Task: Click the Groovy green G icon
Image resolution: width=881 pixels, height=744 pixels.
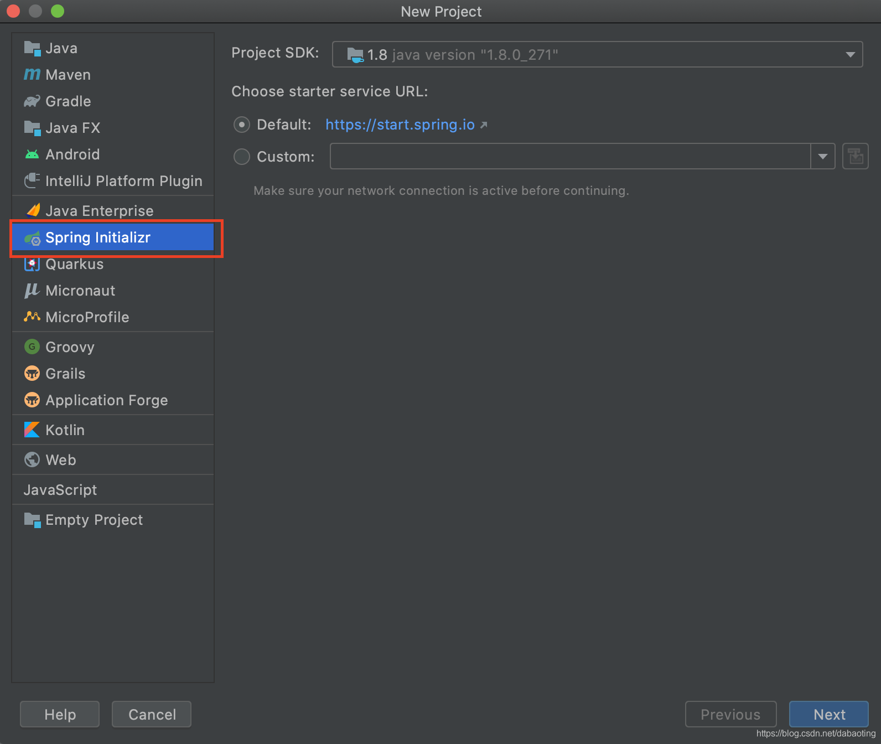Action: tap(32, 347)
